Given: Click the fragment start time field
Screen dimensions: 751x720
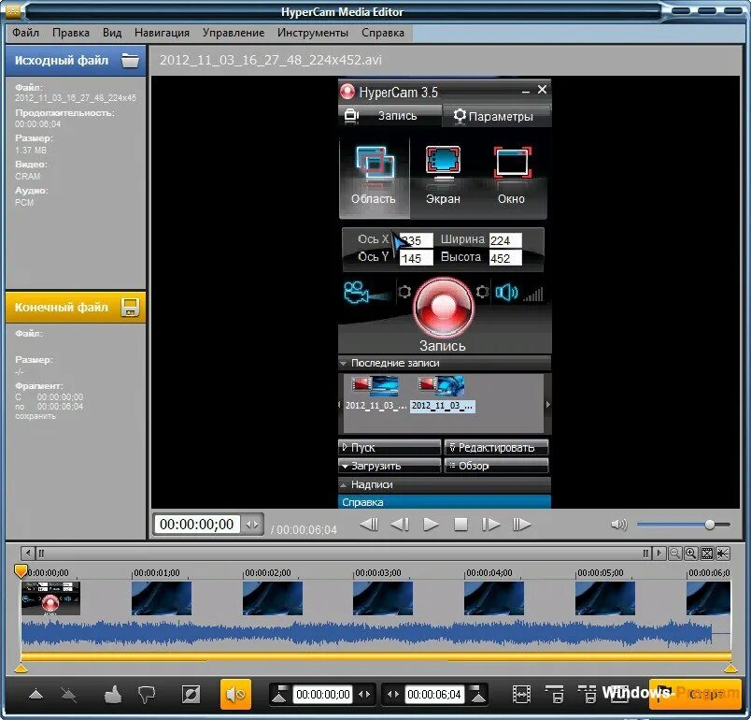Looking at the screenshot, I should click(x=323, y=694).
